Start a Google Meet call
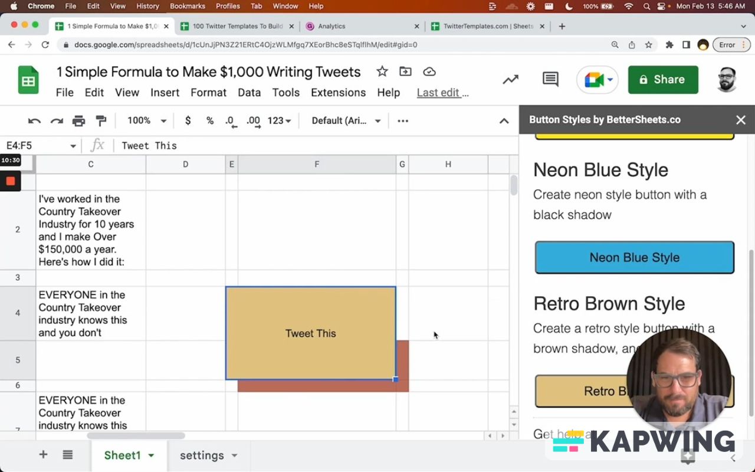The image size is (755, 472). coord(597,80)
